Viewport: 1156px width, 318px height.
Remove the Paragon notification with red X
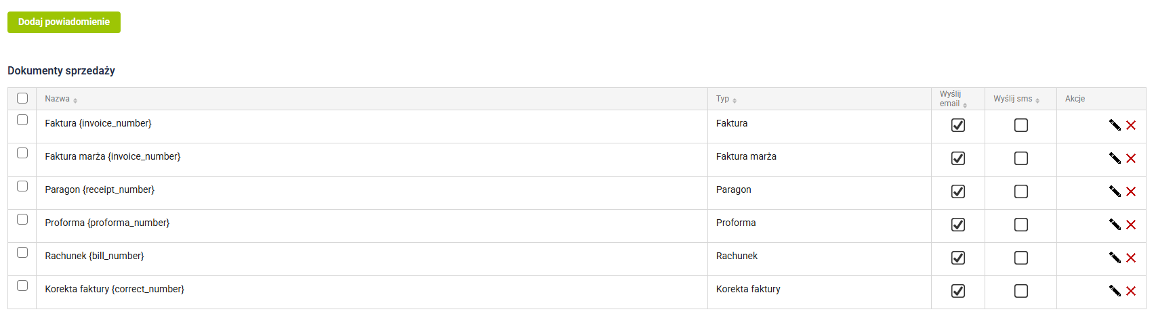pos(1131,191)
